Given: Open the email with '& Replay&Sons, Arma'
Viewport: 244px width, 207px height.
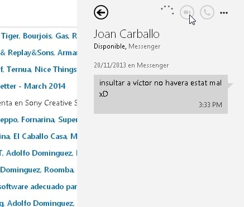Looking at the screenshot, I should pos(39,52).
